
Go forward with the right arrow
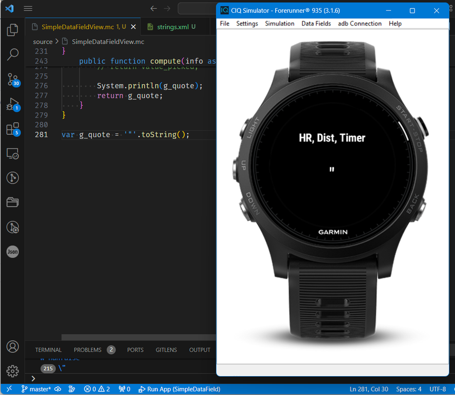167,8
